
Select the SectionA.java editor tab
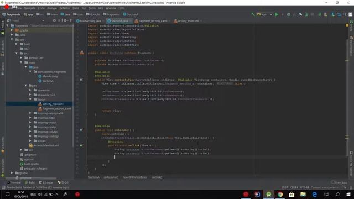(x=119, y=21)
